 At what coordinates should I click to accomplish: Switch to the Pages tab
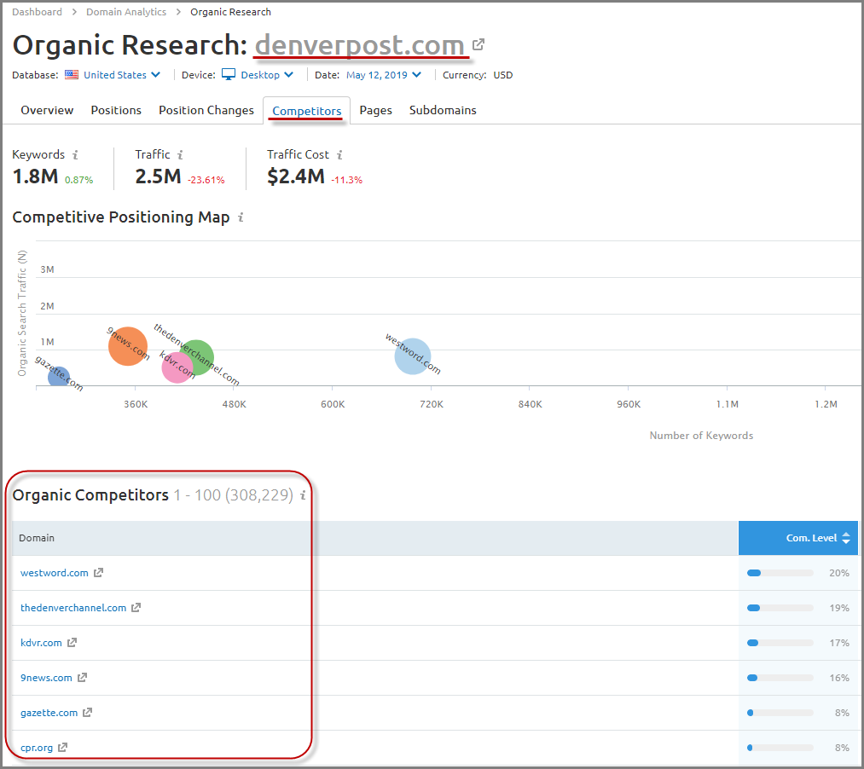[x=376, y=110]
